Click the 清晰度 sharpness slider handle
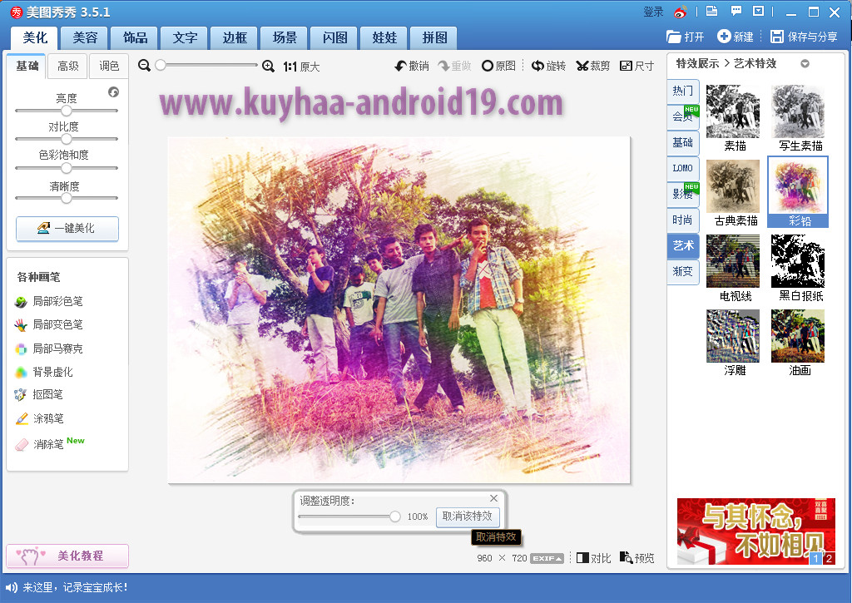Viewport: 852px width, 603px height. click(67, 198)
